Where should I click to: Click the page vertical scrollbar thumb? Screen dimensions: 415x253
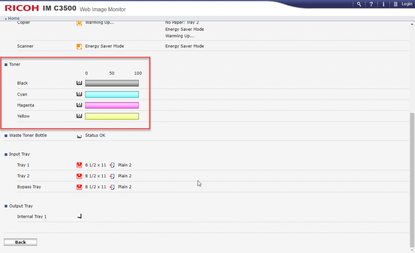coord(412,180)
